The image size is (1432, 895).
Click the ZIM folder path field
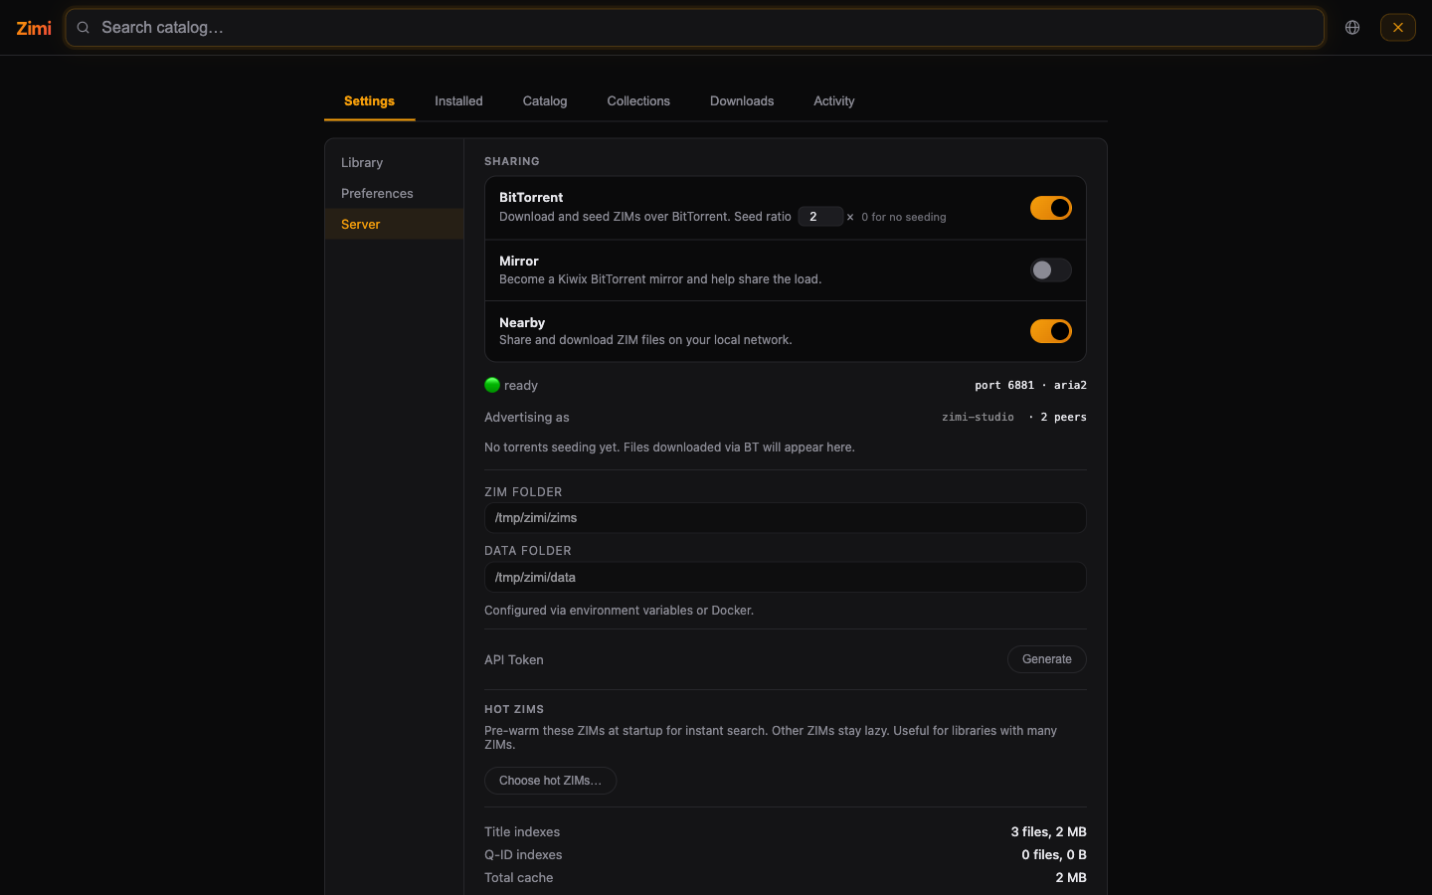pos(786,518)
